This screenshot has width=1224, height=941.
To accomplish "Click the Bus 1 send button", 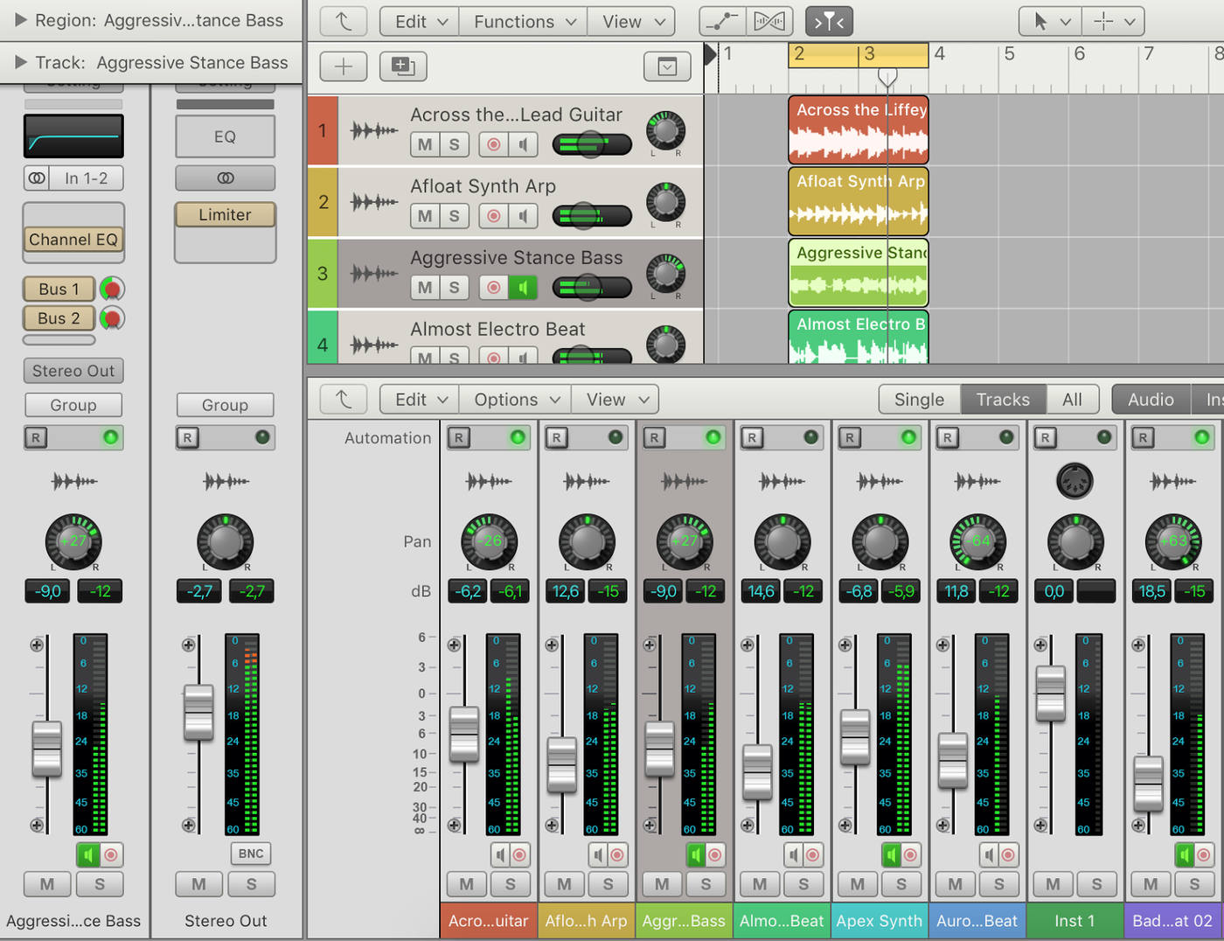I will [x=59, y=289].
